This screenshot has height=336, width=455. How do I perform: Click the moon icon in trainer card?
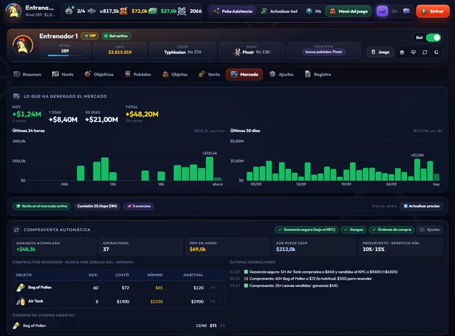coord(436,52)
